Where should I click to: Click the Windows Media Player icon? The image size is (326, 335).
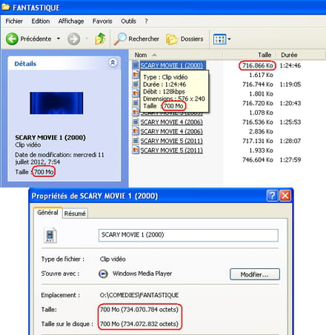click(x=103, y=273)
